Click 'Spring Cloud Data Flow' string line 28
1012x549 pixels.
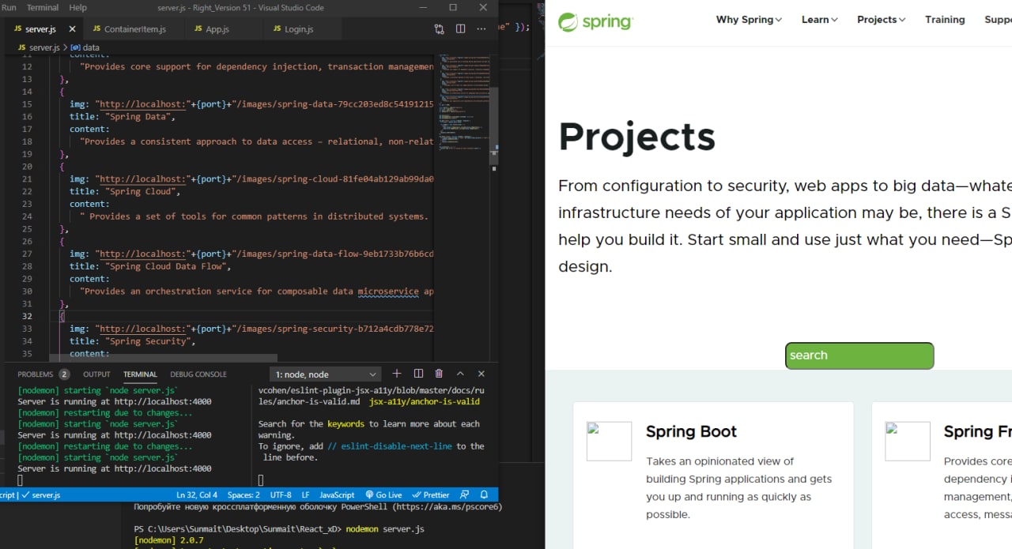pyautogui.click(x=167, y=266)
